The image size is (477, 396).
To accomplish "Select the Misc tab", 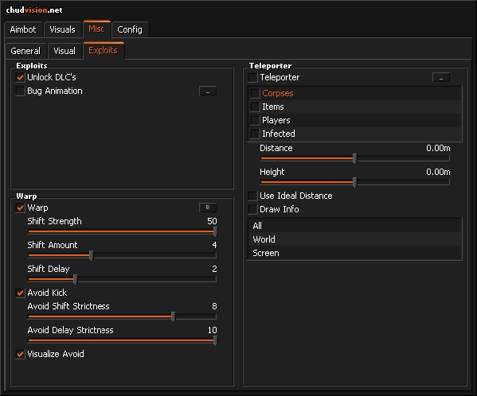I will (x=96, y=29).
